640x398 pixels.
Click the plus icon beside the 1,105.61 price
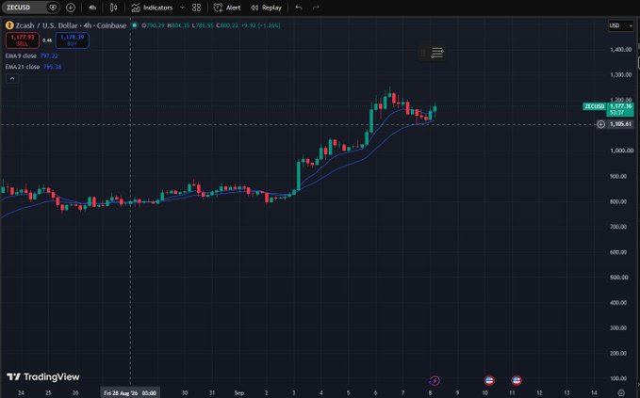pos(600,124)
